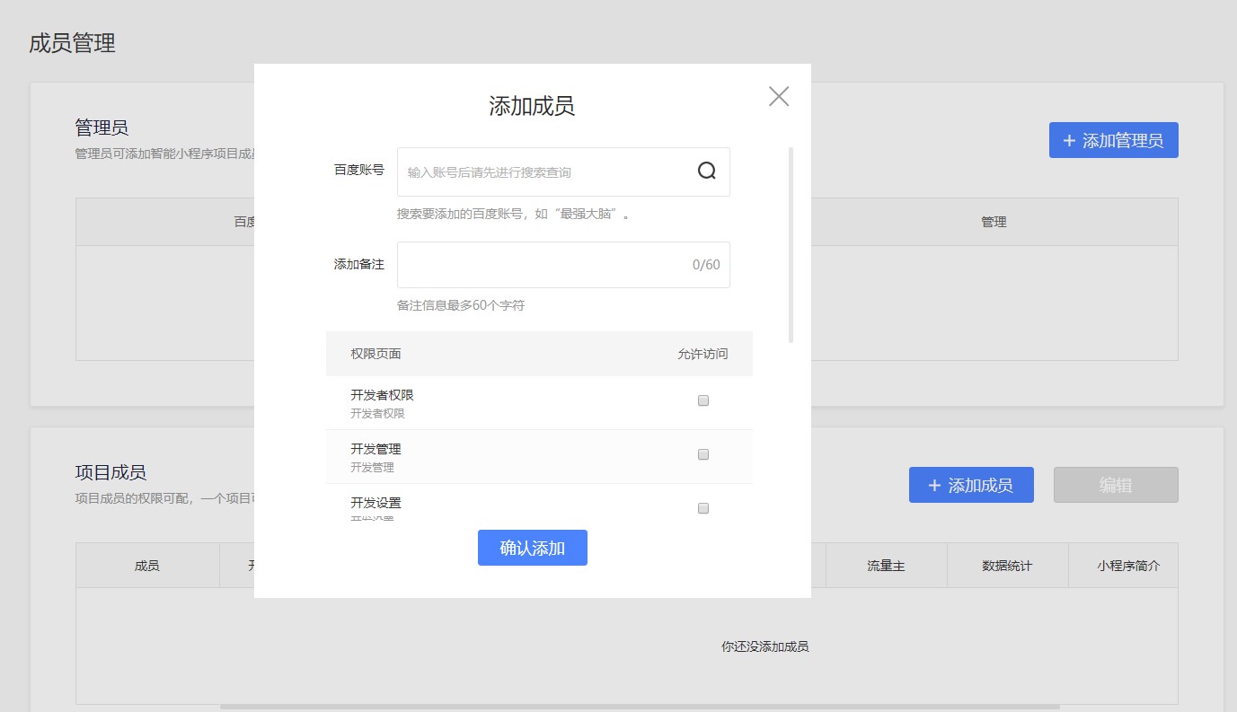This screenshot has width=1237, height=712.
Task: Click the 成员管理 page title
Action: point(72,43)
